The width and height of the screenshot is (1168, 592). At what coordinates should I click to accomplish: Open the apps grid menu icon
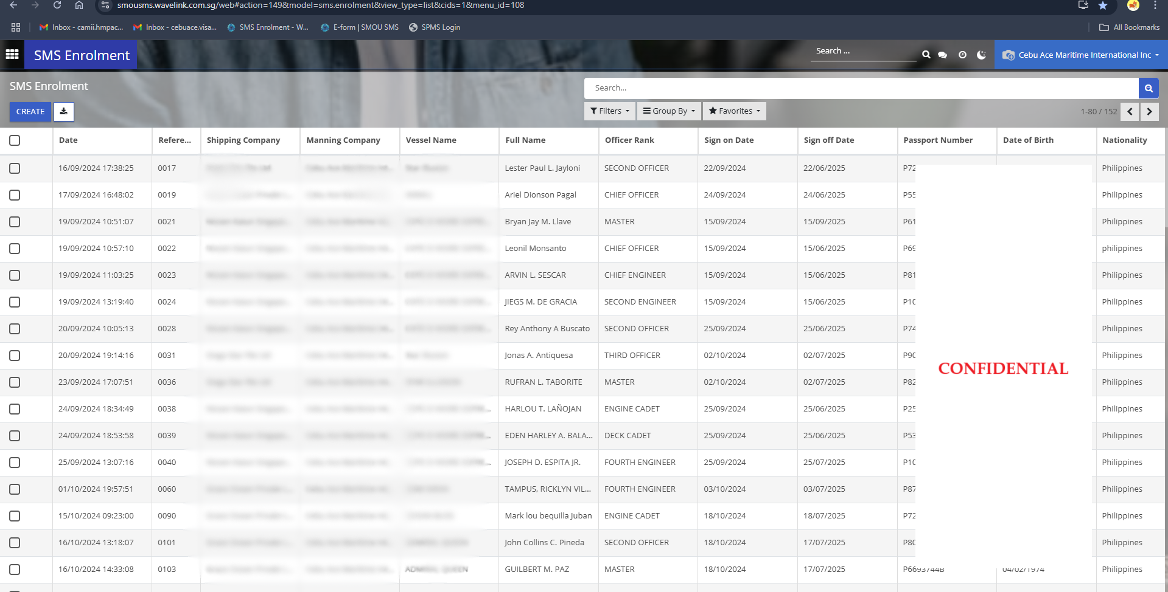tap(12, 55)
